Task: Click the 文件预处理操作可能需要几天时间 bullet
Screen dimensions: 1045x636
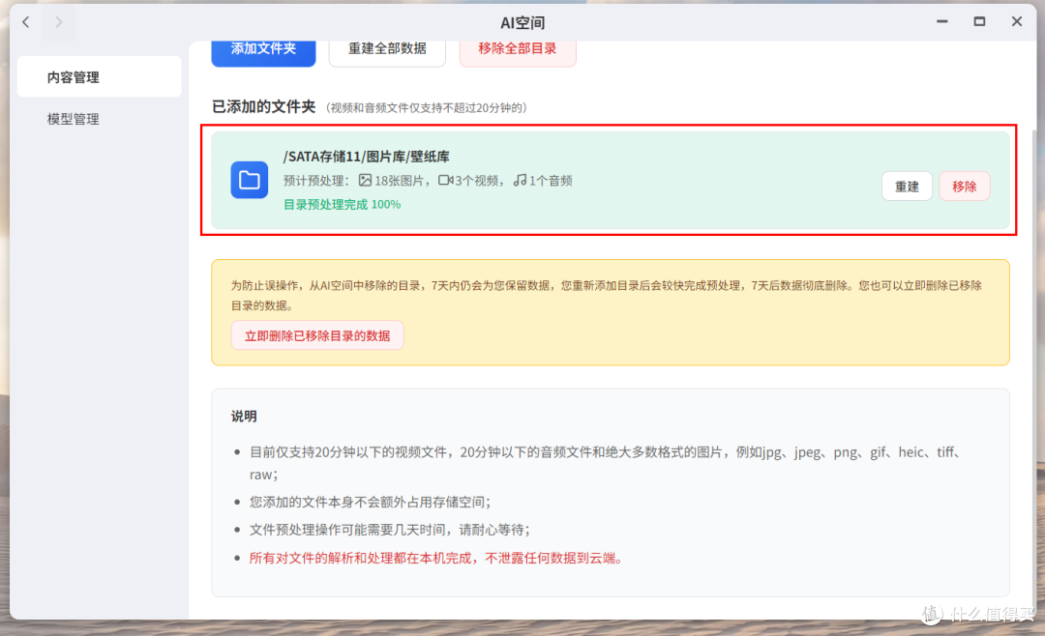Action: tap(389, 530)
